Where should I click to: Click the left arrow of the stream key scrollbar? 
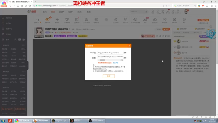click(x=99, y=60)
